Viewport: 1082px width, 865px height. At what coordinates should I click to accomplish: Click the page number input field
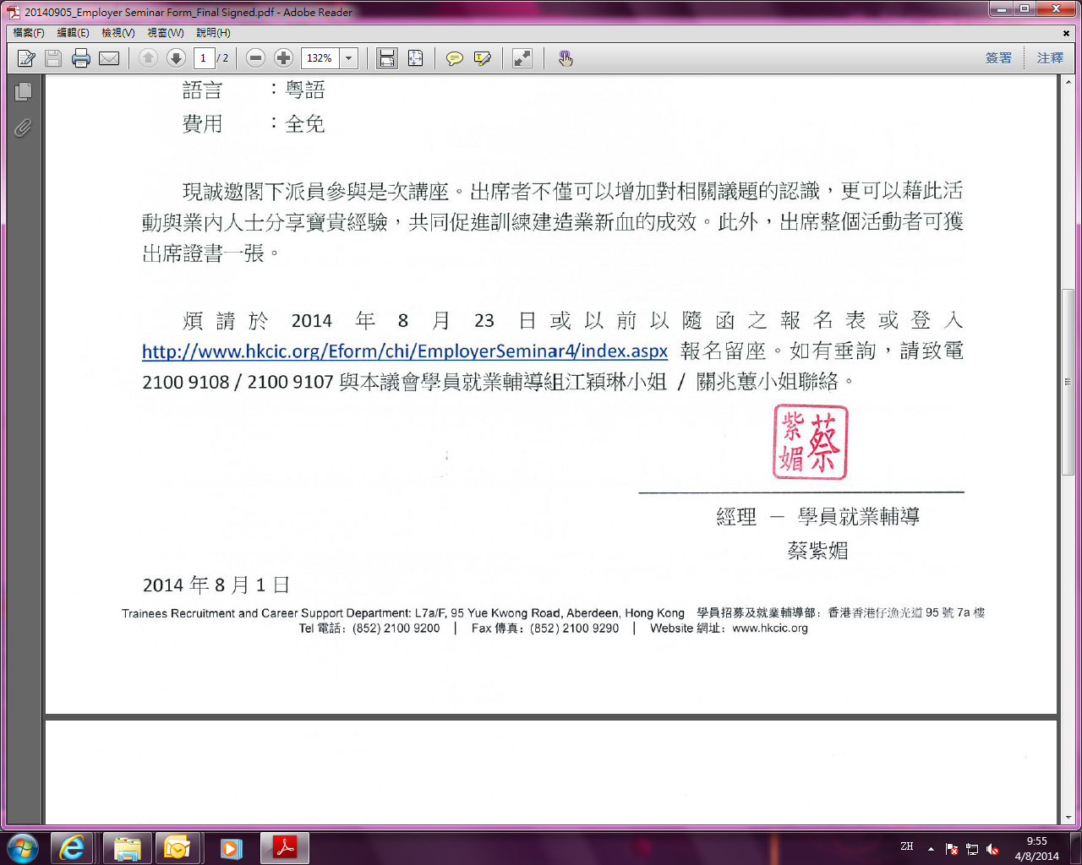coord(204,58)
